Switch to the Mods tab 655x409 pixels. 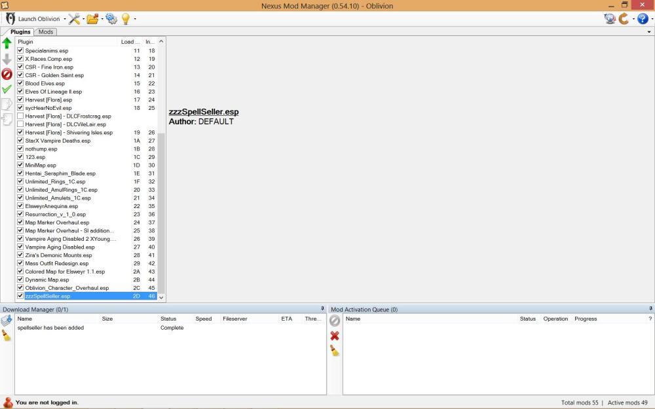tap(46, 31)
